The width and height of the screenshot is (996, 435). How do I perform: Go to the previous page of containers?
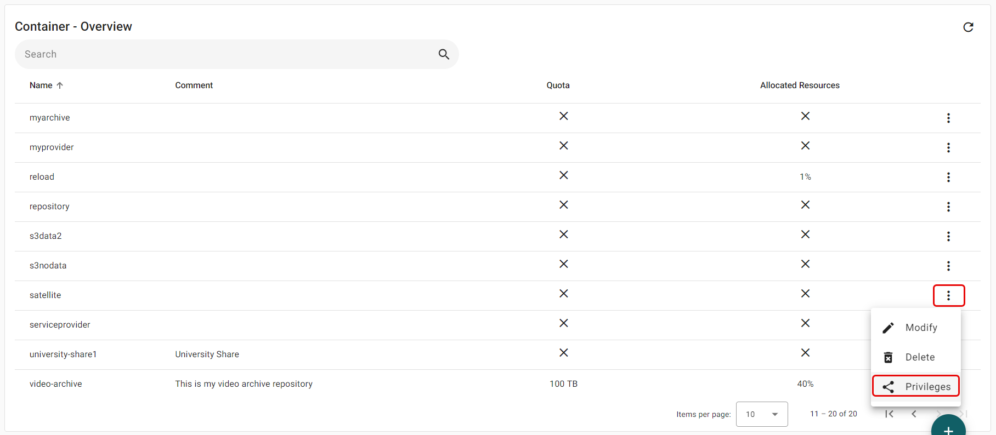tap(914, 414)
